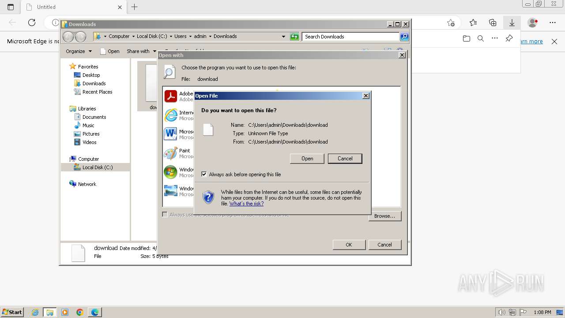Select the Windows Media Player program icon
The height and width of the screenshot is (318, 565).
pos(170,172)
